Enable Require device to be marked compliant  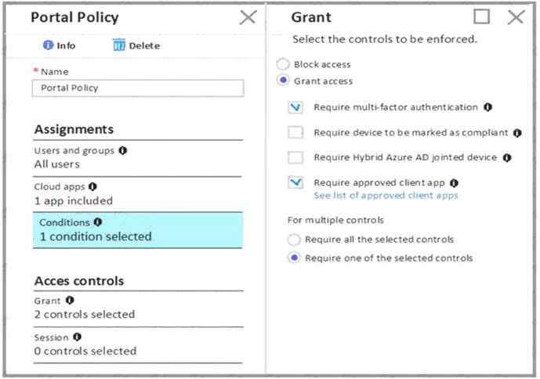pyautogui.click(x=295, y=133)
